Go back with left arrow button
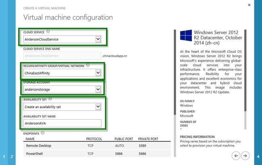This screenshot has width=262, height=165. tap(236, 156)
